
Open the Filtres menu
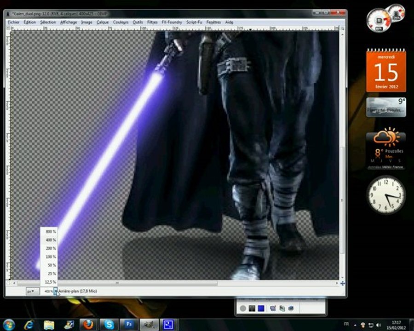point(152,22)
